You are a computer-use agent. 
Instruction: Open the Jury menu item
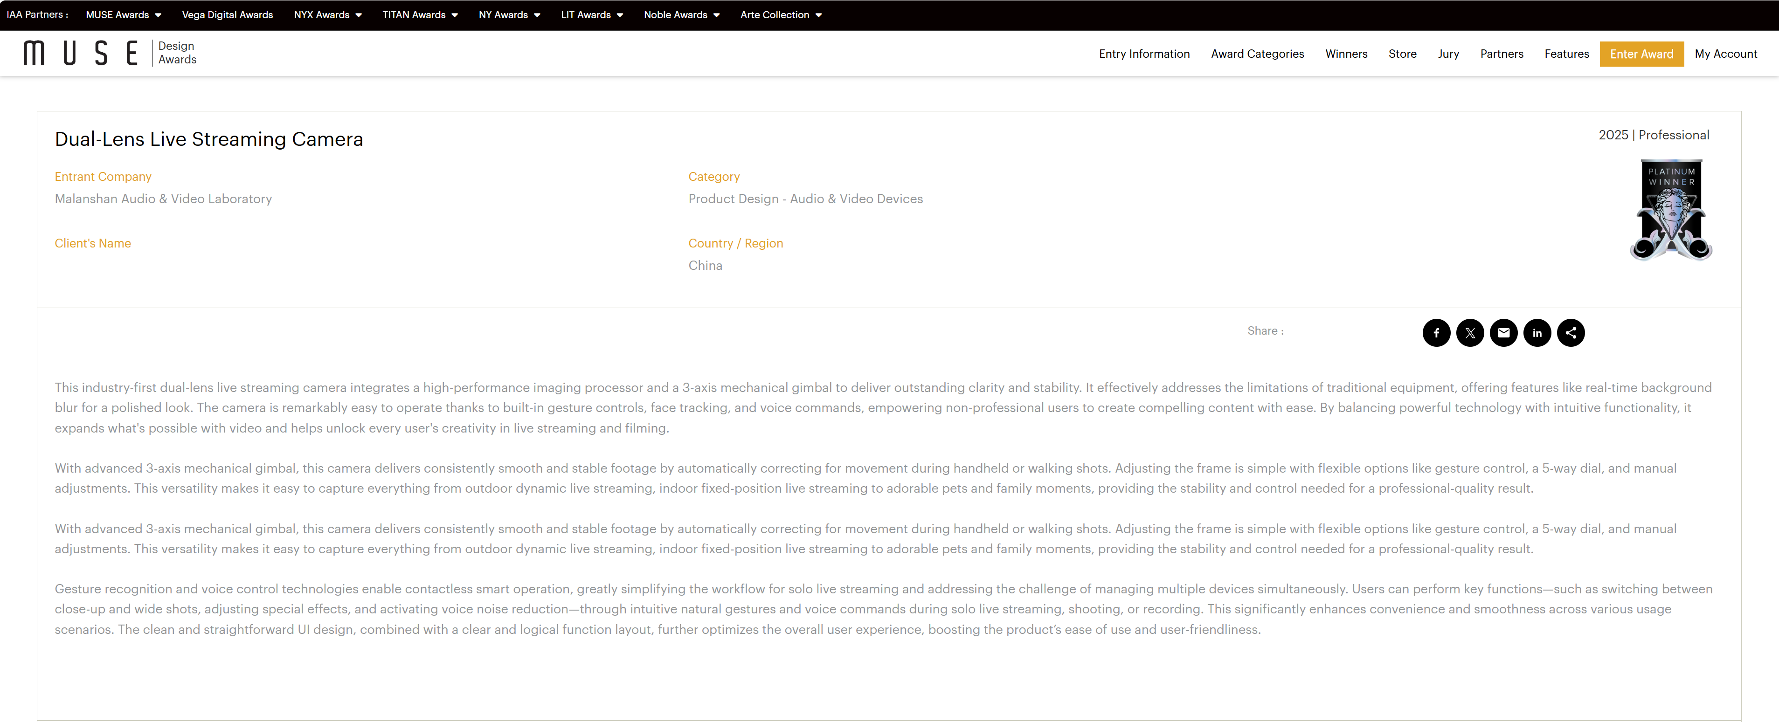click(1447, 54)
